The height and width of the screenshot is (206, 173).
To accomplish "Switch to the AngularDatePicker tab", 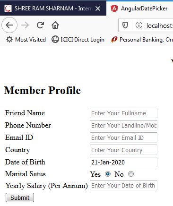I will (x=139, y=9).
